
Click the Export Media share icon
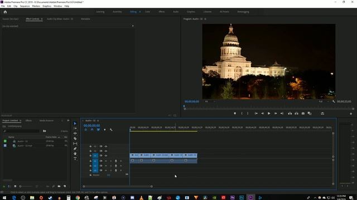(x=322, y=113)
